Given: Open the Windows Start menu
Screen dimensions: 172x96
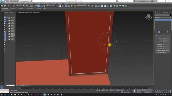Looking at the screenshot, I should point(2,95).
